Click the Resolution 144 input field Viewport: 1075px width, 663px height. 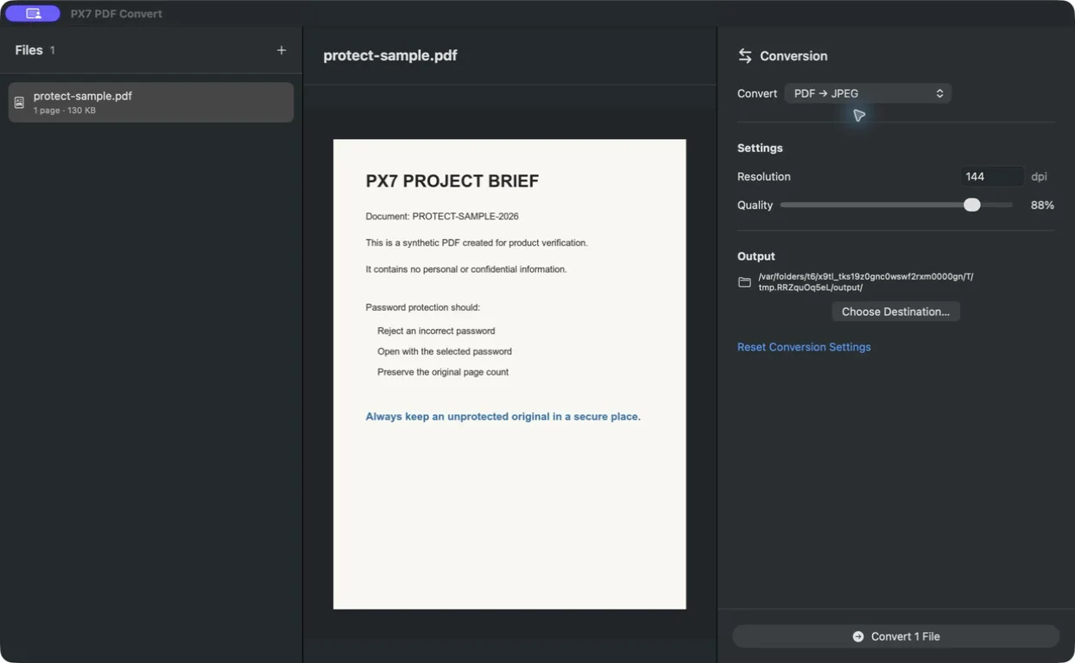pyautogui.click(x=992, y=176)
